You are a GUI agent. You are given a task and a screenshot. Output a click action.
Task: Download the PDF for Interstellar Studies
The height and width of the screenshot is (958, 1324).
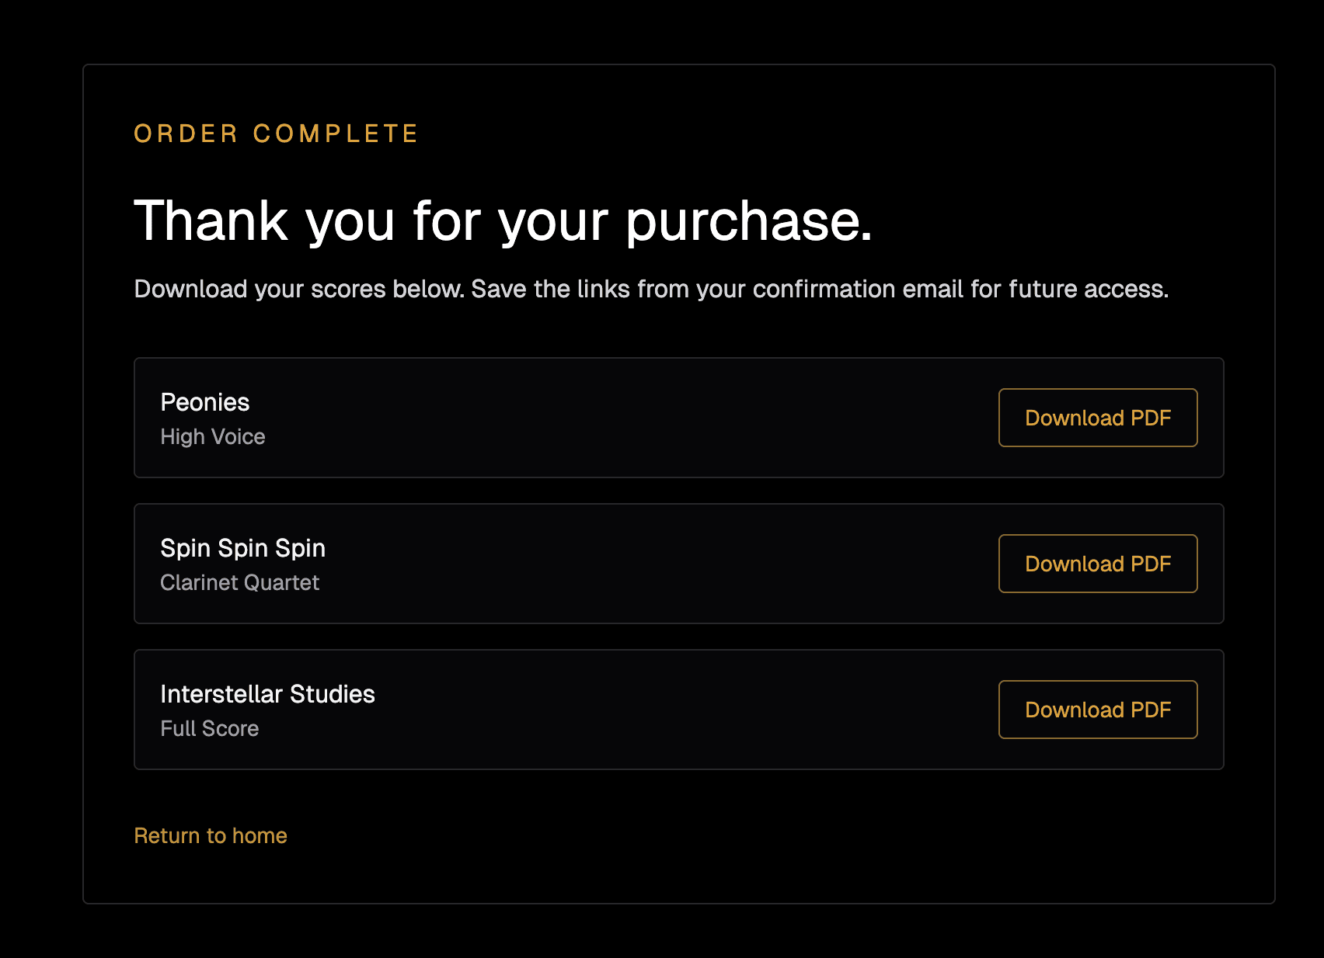pyautogui.click(x=1097, y=709)
